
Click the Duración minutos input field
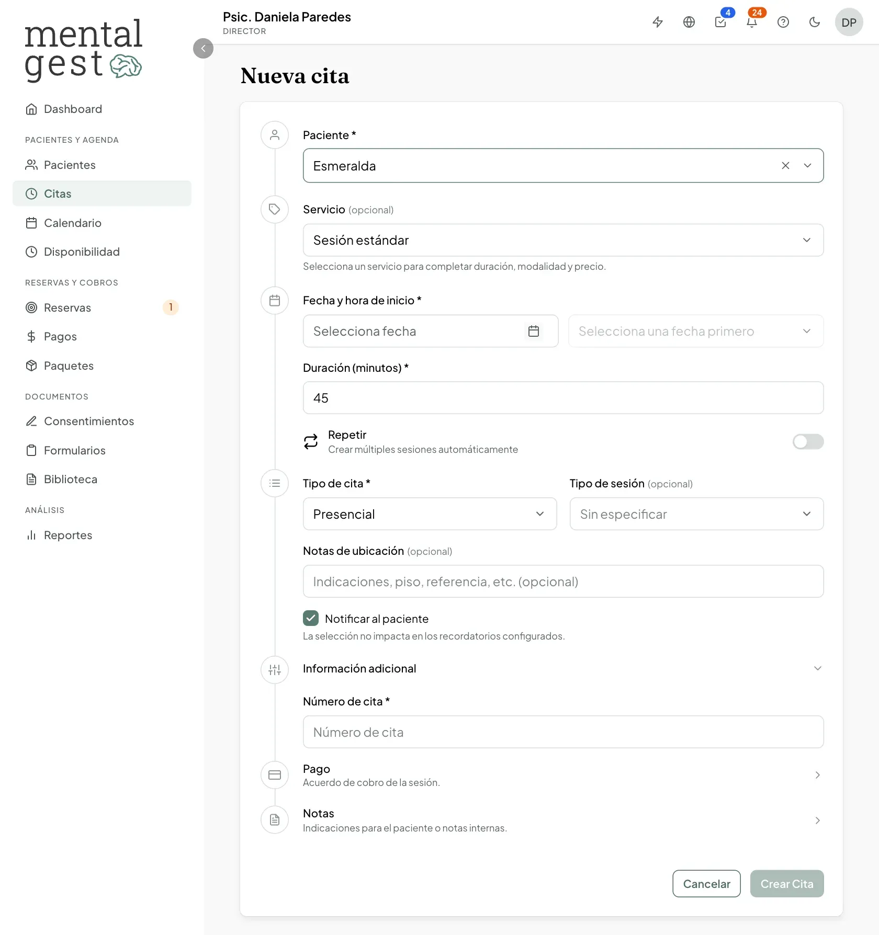[x=563, y=398]
